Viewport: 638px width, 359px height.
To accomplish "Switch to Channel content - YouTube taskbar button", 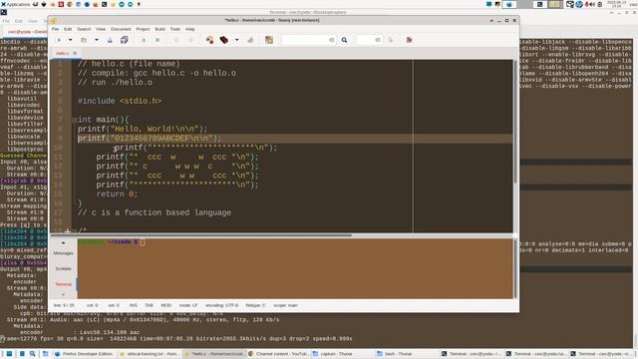I will click(278, 354).
